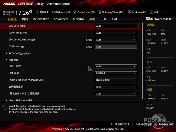The image size is (176, 132).
Task: Click the CPU Core/Cache Voltage label
Action: [22, 40]
